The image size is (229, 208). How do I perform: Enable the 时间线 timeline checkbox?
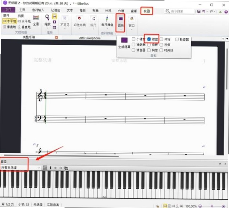point(161,51)
